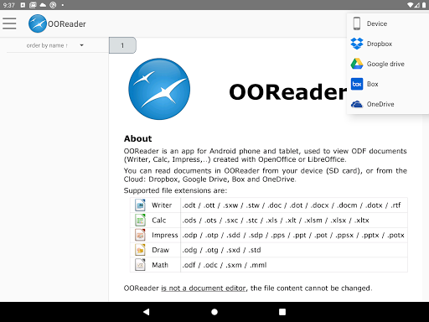Tap the Android home circle button
The width and height of the screenshot is (429, 322).
click(214, 312)
